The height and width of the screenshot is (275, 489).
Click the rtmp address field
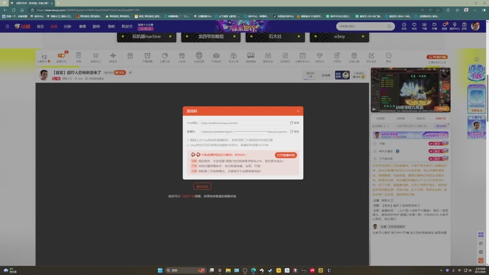pos(244,123)
